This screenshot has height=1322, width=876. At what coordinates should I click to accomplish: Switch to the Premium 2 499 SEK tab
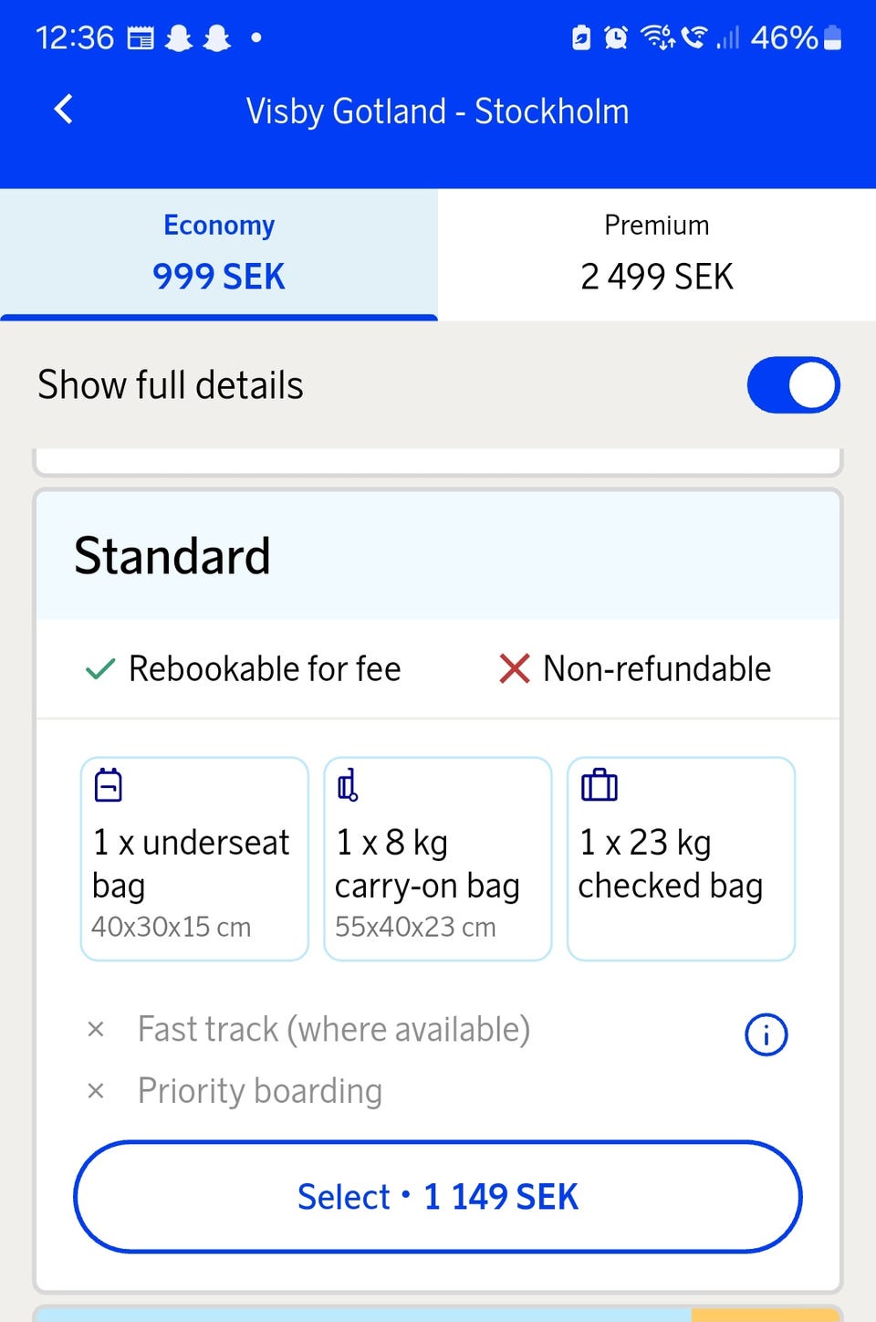point(657,253)
